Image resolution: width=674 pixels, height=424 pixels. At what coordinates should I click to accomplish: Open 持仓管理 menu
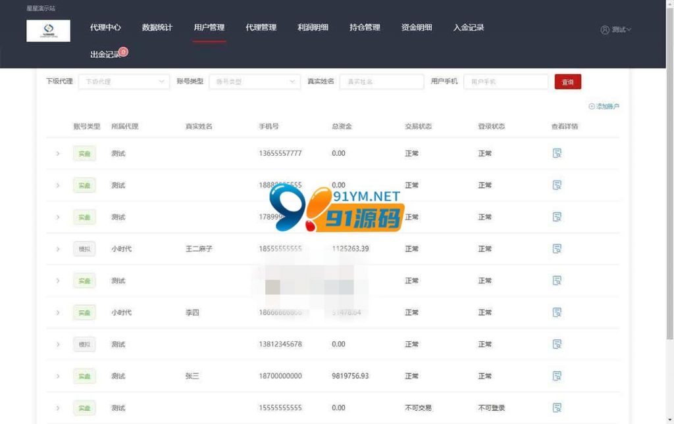(365, 28)
